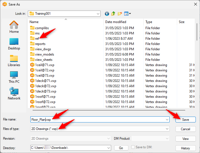This screenshot has height=153, width=200.
Task: Select the view_sheets folder
Action: [x=41, y=60]
